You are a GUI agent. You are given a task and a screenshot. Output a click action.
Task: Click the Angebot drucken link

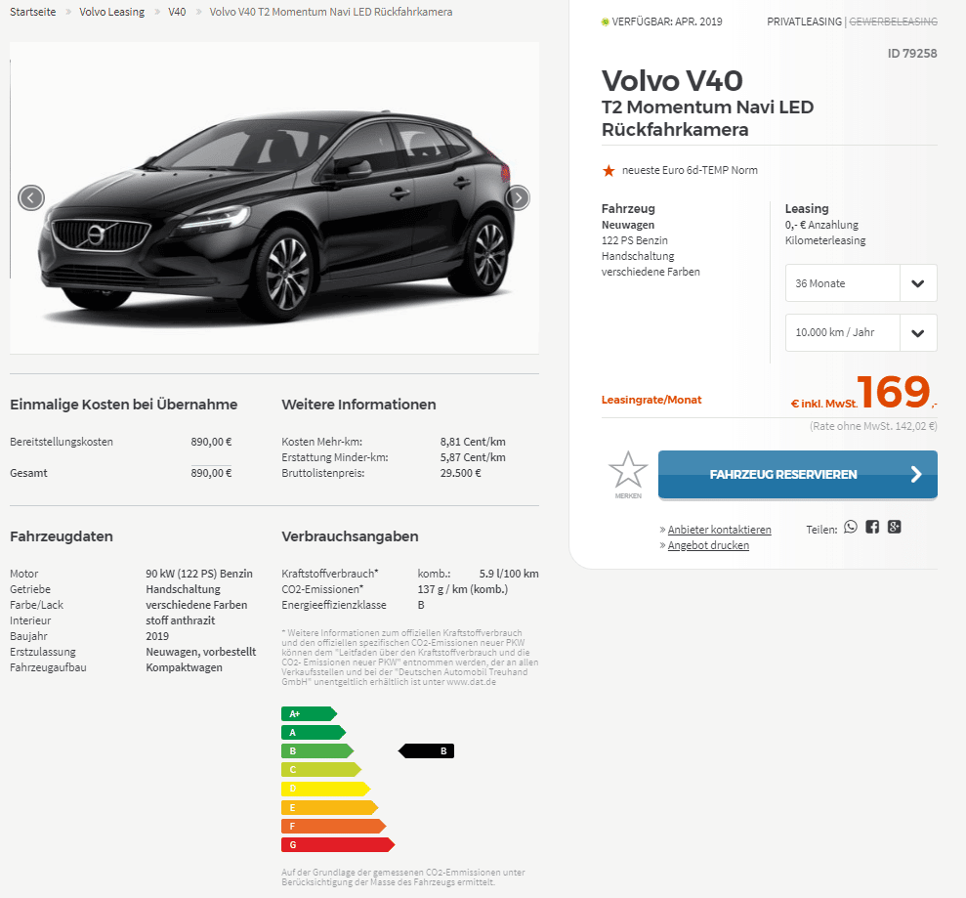coord(708,545)
